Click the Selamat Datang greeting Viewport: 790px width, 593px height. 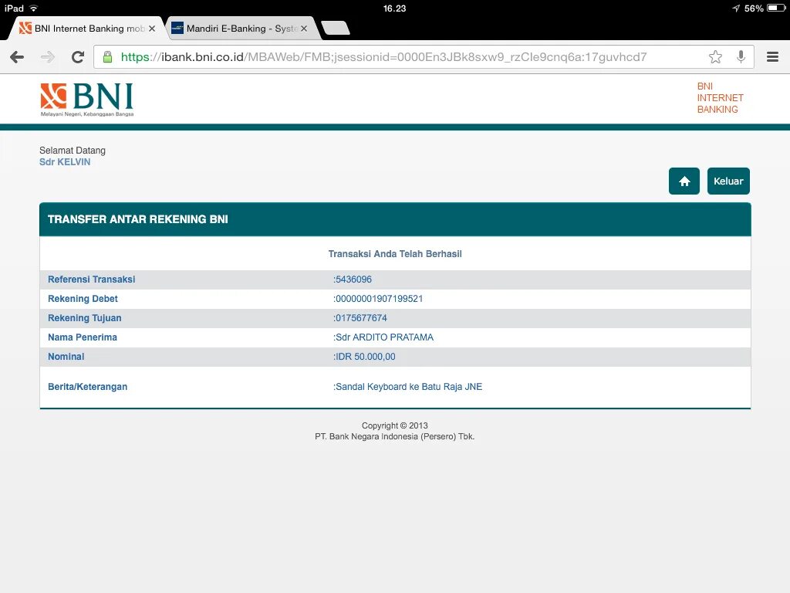pos(73,151)
